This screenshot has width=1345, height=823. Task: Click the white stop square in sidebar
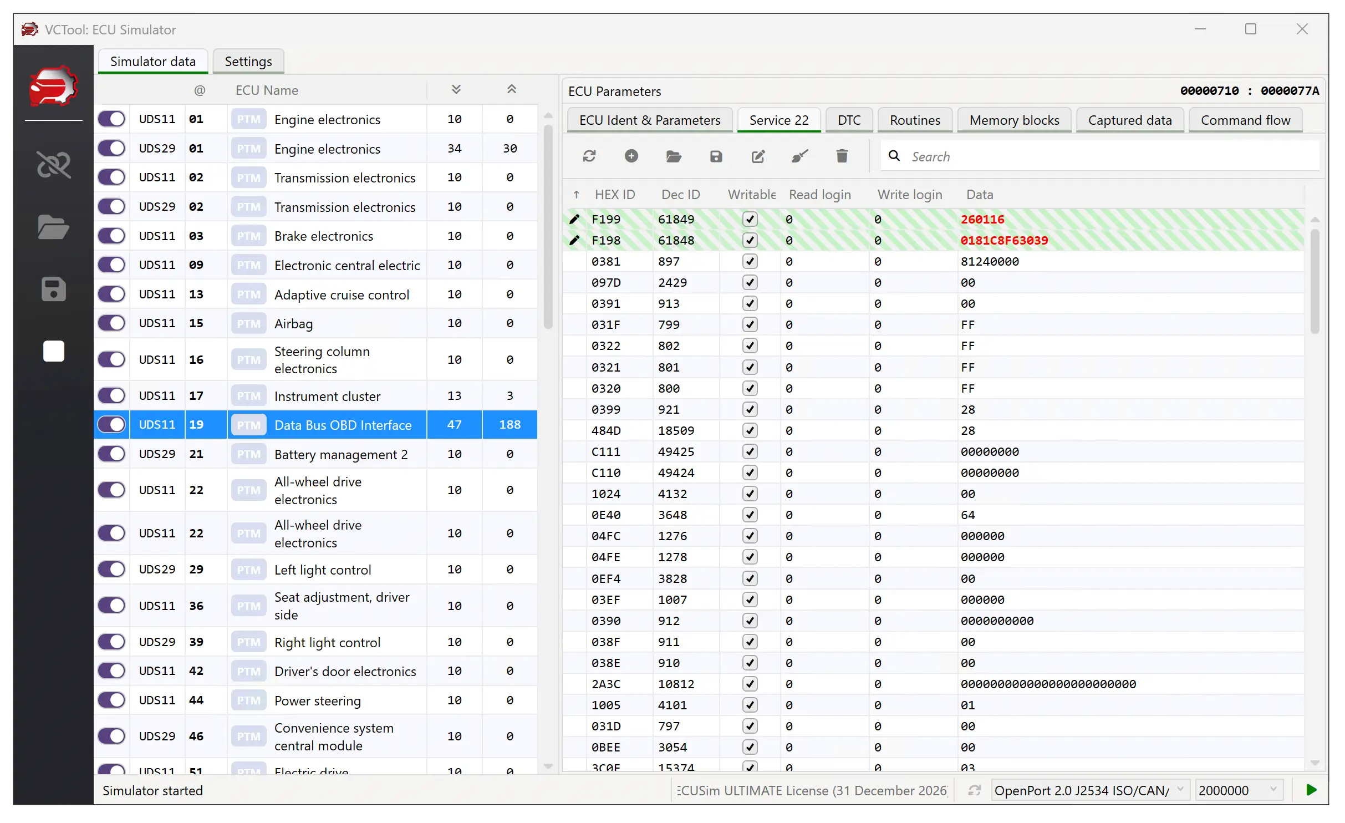point(53,351)
